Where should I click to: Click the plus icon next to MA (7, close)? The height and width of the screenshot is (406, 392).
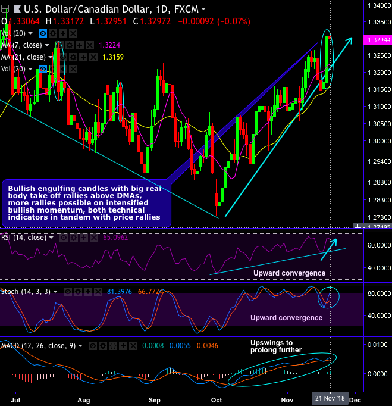(80, 45)
